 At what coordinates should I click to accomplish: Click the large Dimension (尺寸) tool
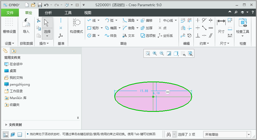(x=221, y=25)
